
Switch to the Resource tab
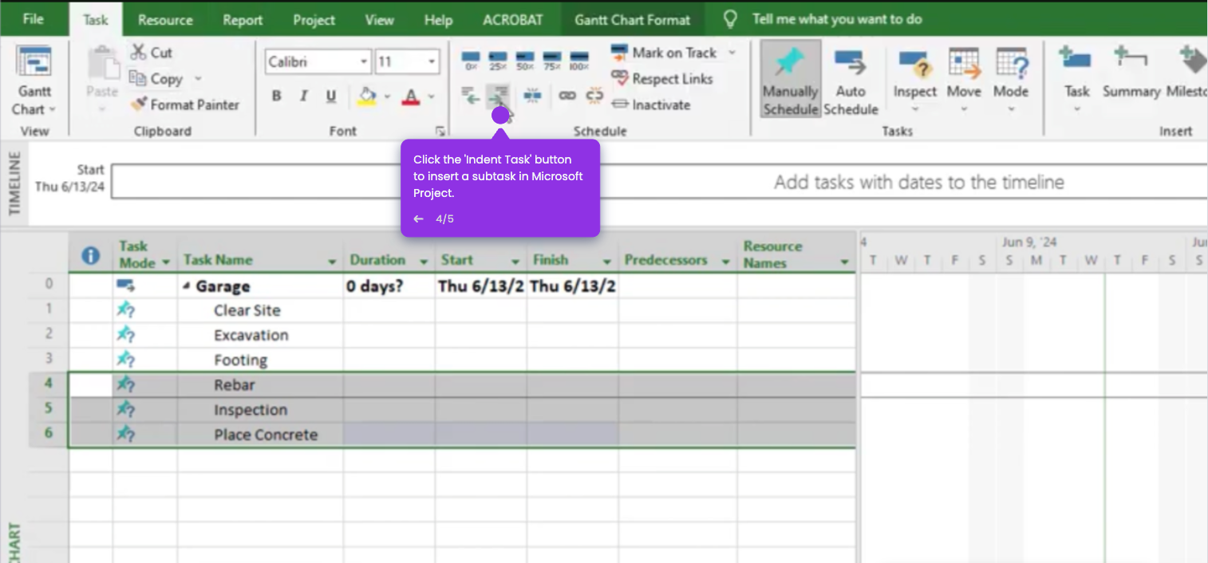165,20
